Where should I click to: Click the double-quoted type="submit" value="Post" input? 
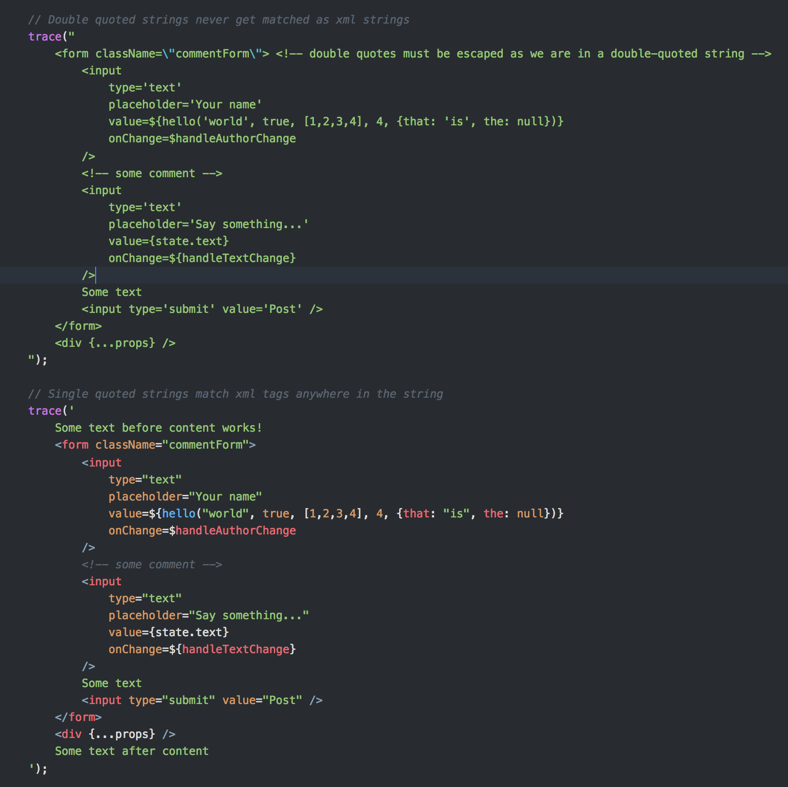(x=202, y=700)
